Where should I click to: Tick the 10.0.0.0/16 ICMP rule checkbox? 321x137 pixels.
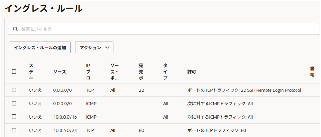click(x=14, y=117)
